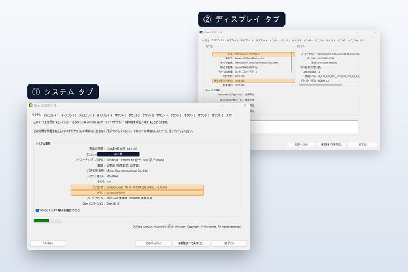This screenshot has width=408, height=272.
Task: Switch to サウンド 2 tab in Display tab window
Action: pyautogui.click(x=286, y=41)
